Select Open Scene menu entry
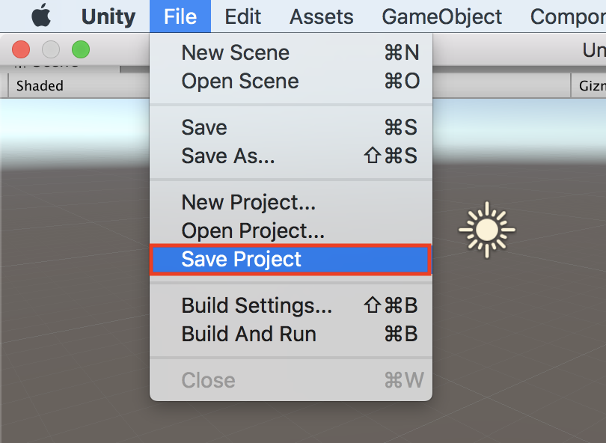 click(239, 81)
